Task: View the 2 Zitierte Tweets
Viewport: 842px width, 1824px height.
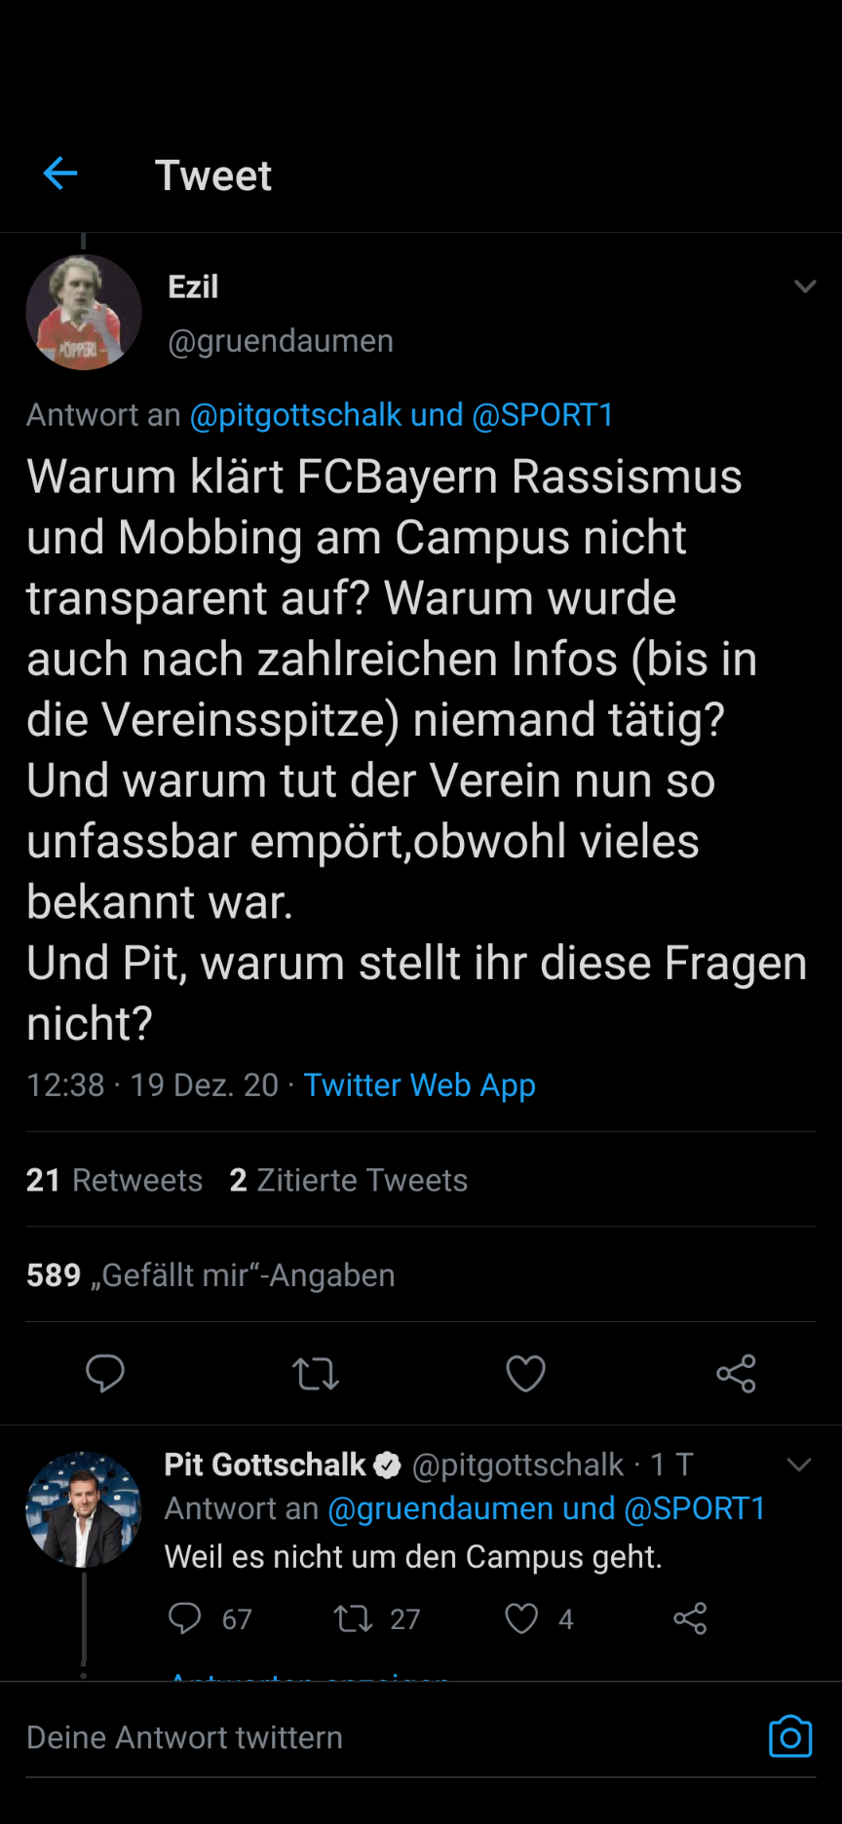Action: pos(349,1180)
